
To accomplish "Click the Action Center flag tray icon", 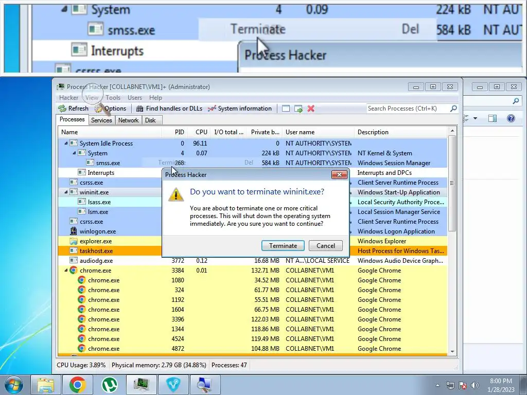I will pyautogui.click(x=463, y=385).
